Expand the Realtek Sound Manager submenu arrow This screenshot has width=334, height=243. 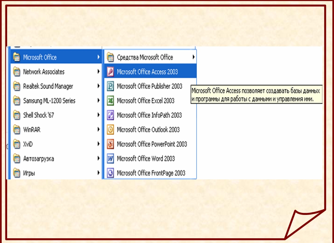(98, 86)
